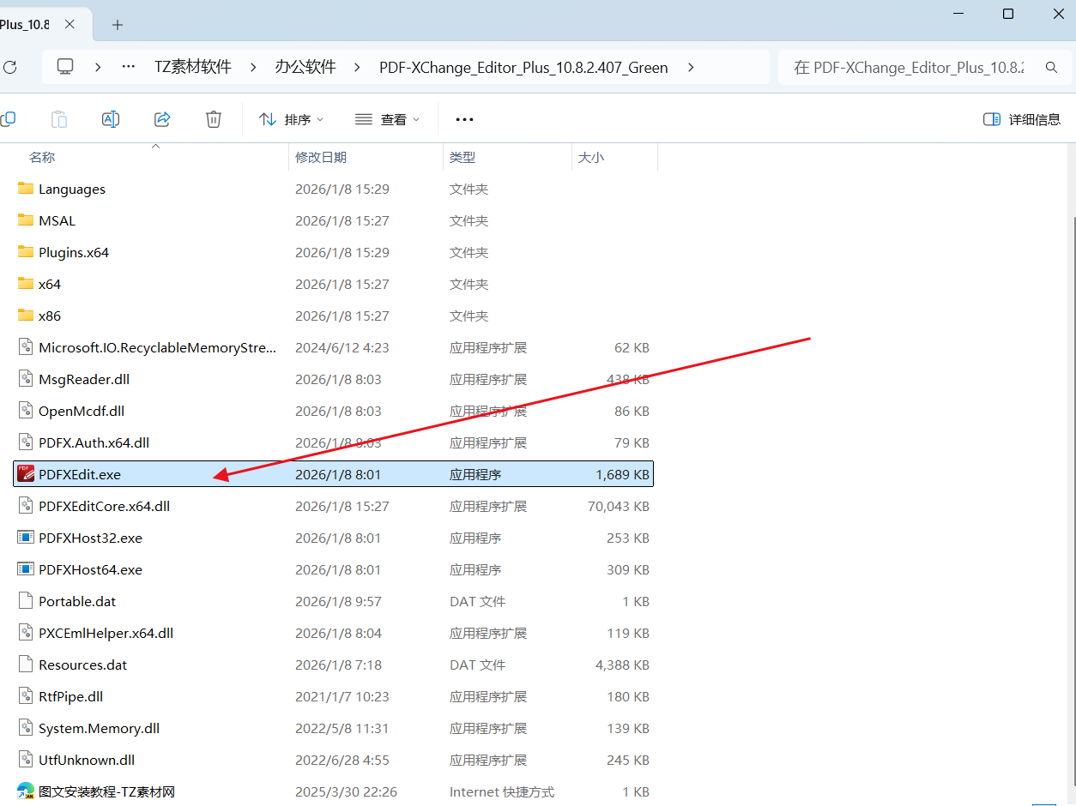Screen dimensions: 1076x806
Task: Click the 4,388 KB size value
Action: click(x=622, y=665)
